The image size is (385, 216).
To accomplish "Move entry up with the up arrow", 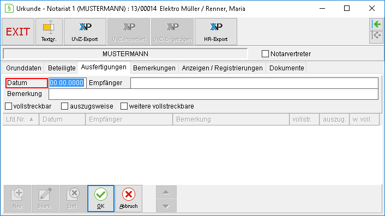I will tap(166, 192).
